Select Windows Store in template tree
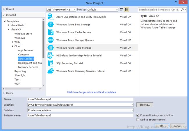Screen dimensions: 189x131 tap(23, 34)
